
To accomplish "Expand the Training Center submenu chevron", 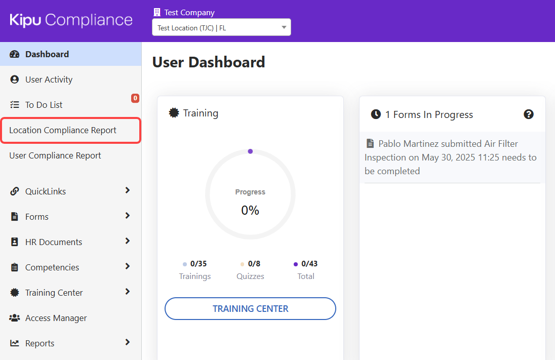I will tap(127, 292).
